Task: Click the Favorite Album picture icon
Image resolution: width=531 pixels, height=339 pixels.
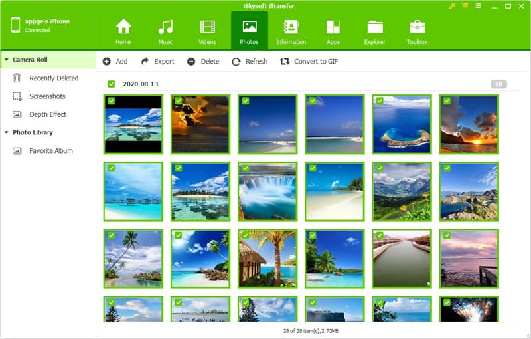Action: pyautogui.click(x=17, y=150)
